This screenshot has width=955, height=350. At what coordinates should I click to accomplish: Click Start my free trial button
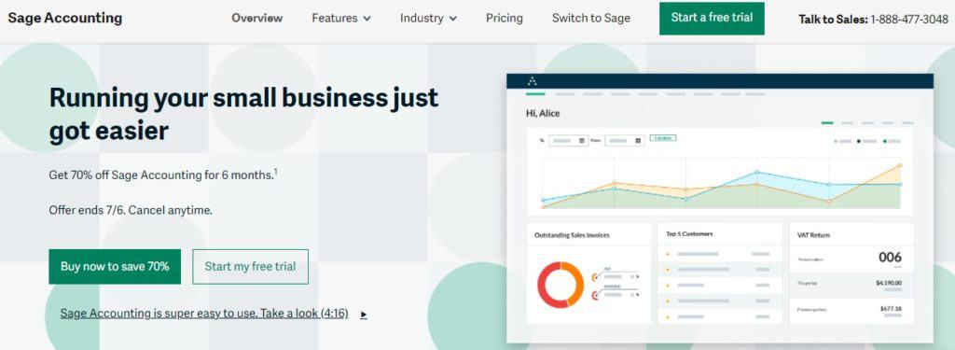250,266
